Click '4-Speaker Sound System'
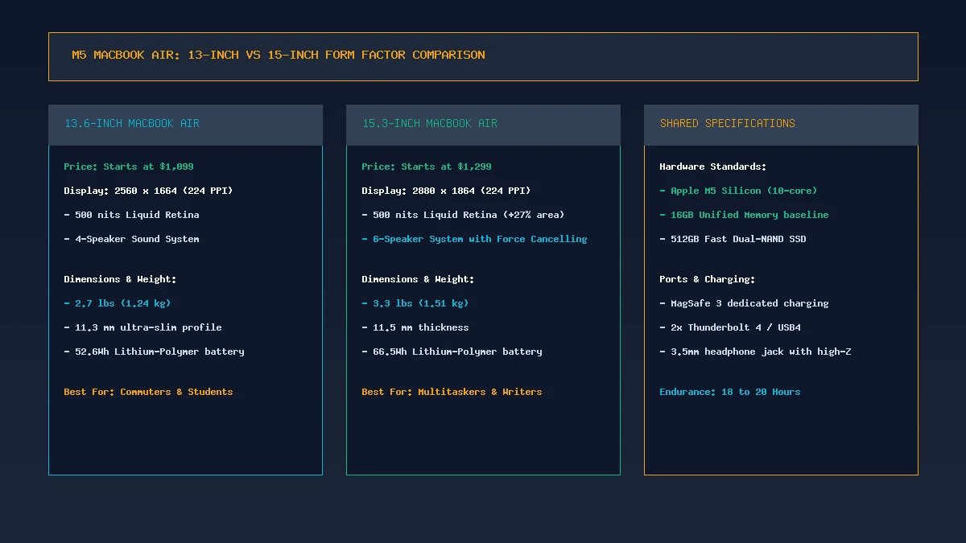966x543 pixels. click(x=131, y=239)
